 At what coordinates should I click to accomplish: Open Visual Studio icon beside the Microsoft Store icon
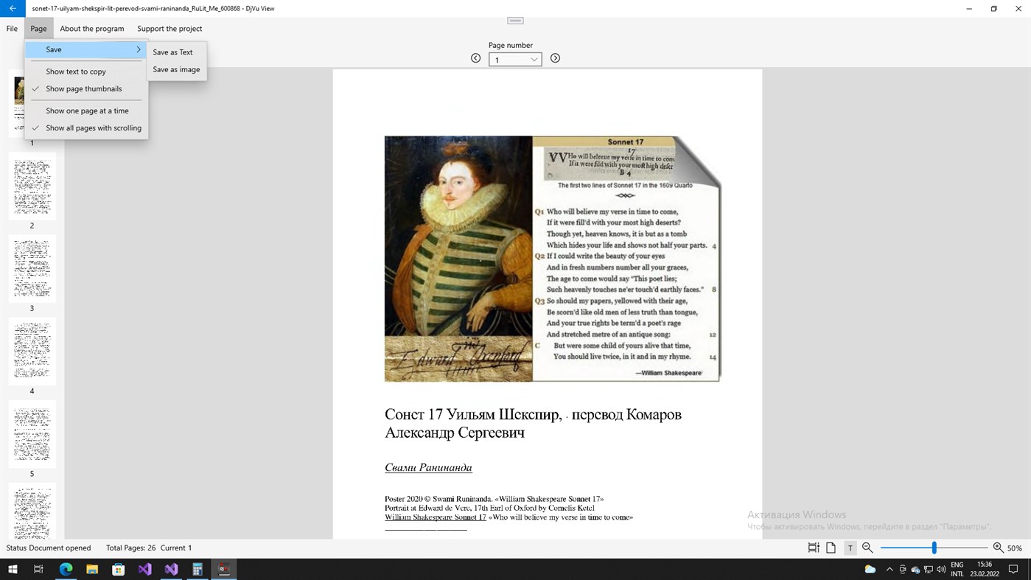click(144, 569)
